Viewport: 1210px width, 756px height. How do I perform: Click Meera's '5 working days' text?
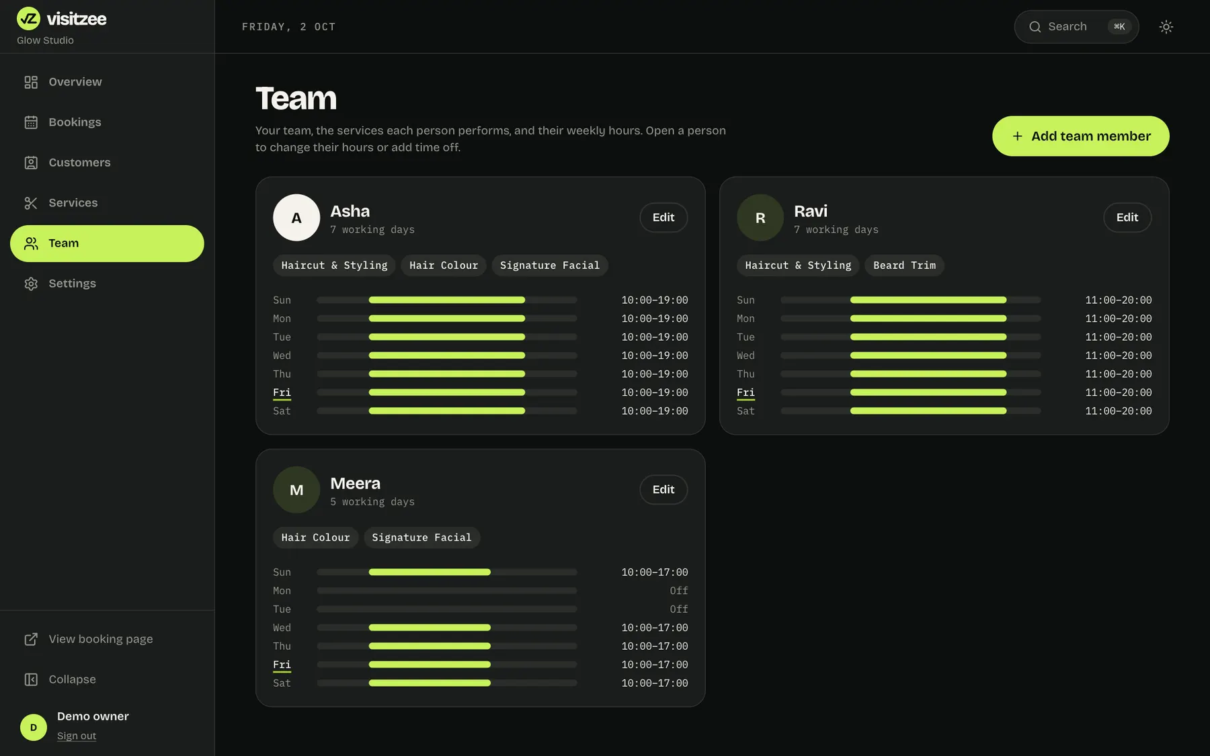click(x=372, y=502)
